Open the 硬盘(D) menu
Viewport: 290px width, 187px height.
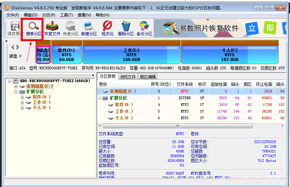[30, 15]
